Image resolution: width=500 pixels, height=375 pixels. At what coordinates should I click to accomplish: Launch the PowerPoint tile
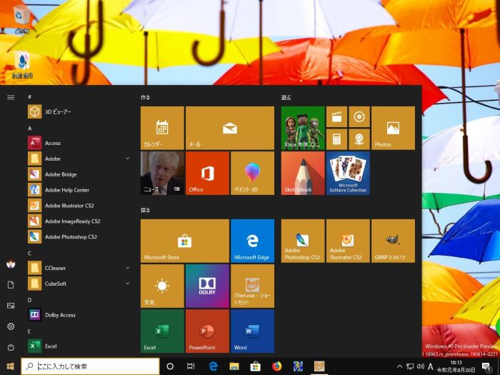coord(207,331)
